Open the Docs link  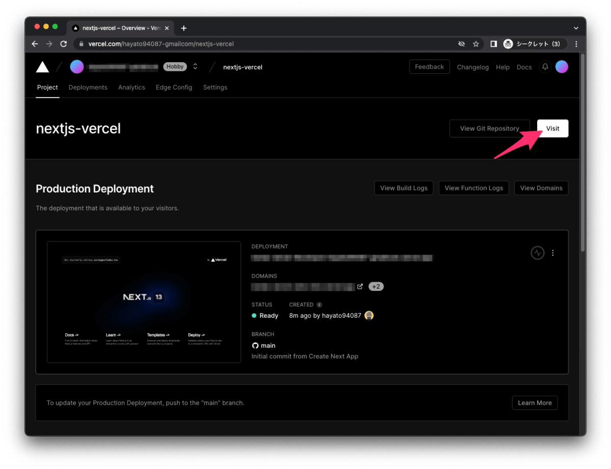(524, 67)
